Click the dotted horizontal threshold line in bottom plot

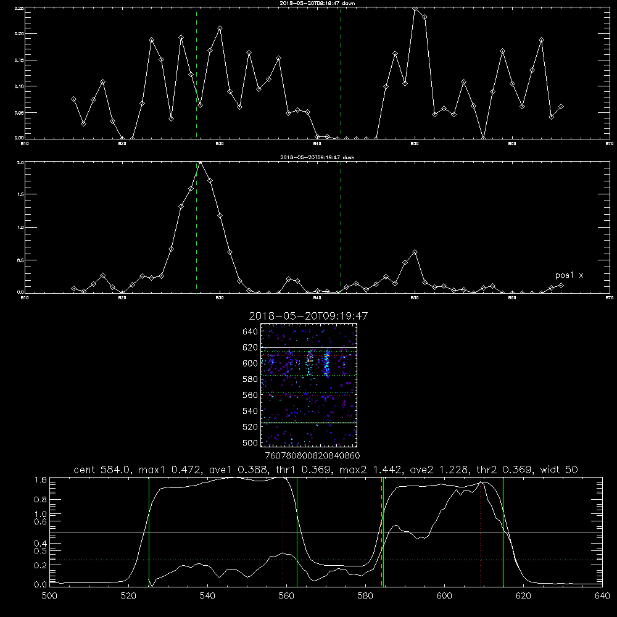[326, 560]
